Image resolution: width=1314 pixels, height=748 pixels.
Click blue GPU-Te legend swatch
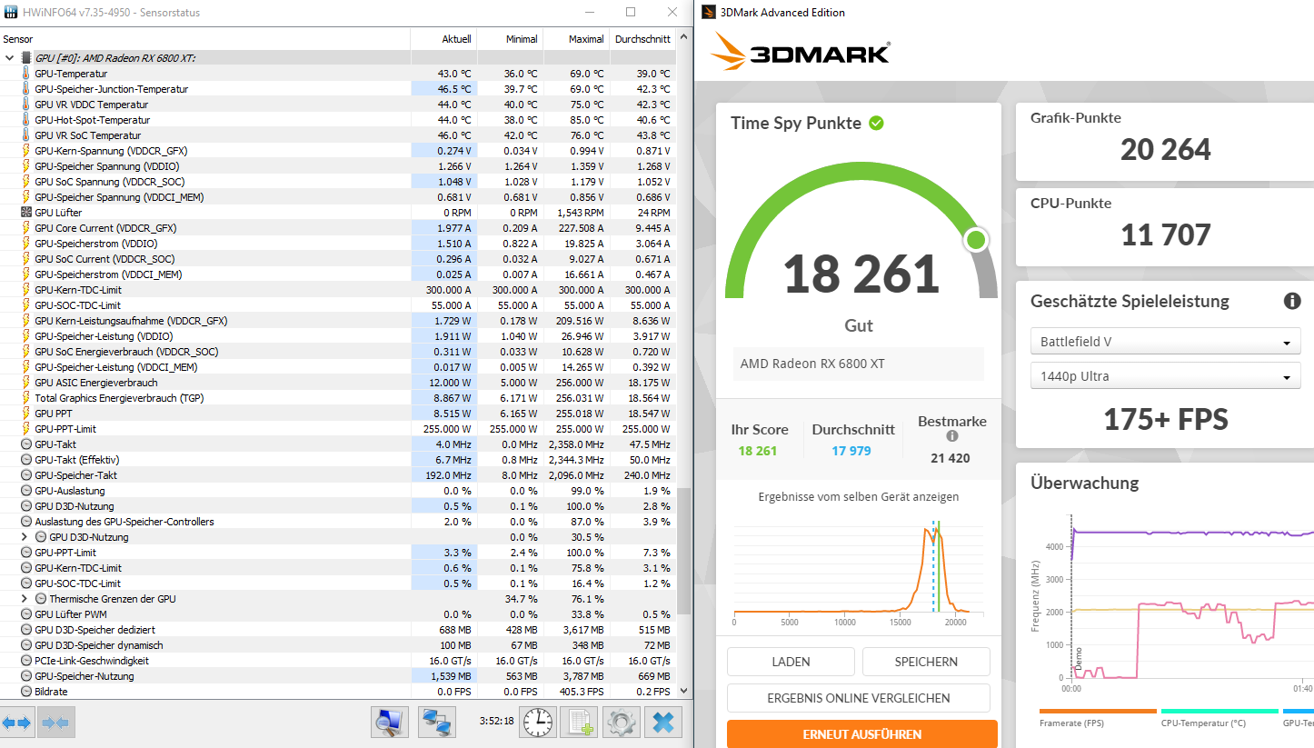(x=1299, y=711)
